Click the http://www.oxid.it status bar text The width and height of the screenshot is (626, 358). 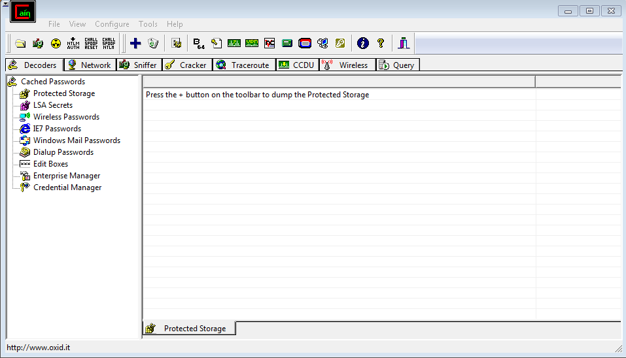coord(39,348)
